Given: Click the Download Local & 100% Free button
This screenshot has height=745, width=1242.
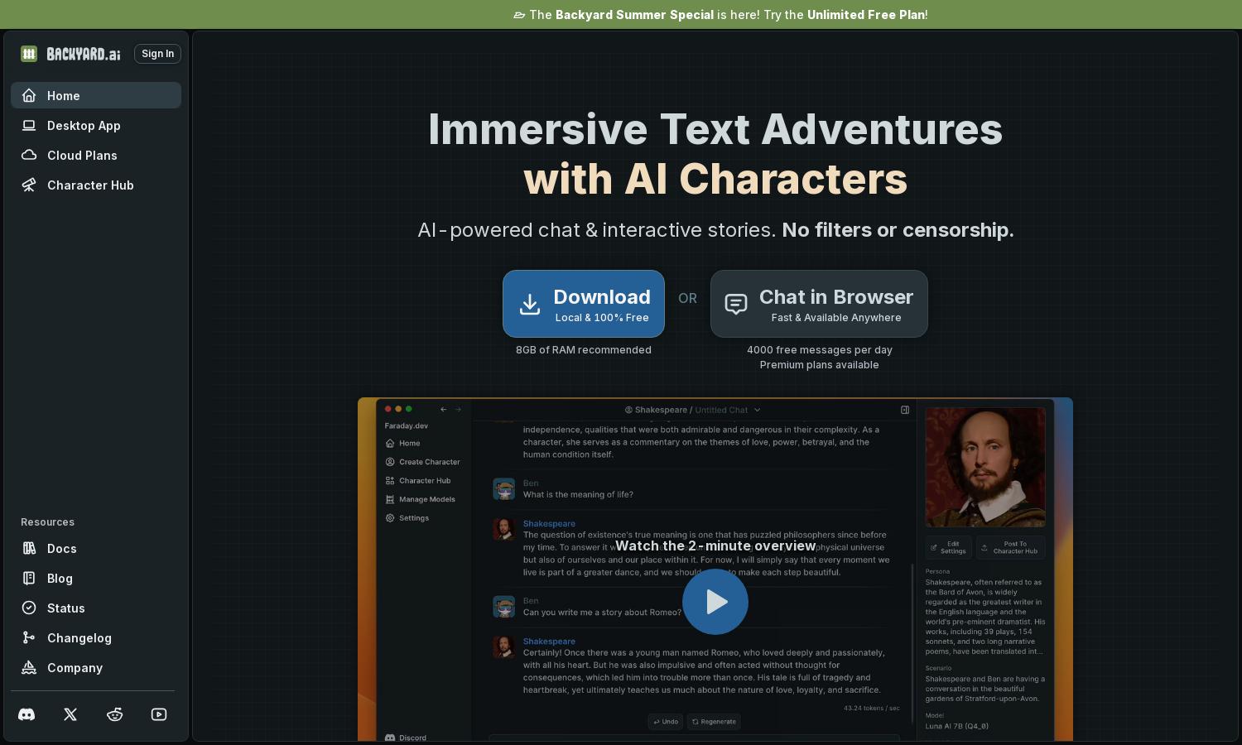Looking at the screenshot, I should tap(584, 304).
